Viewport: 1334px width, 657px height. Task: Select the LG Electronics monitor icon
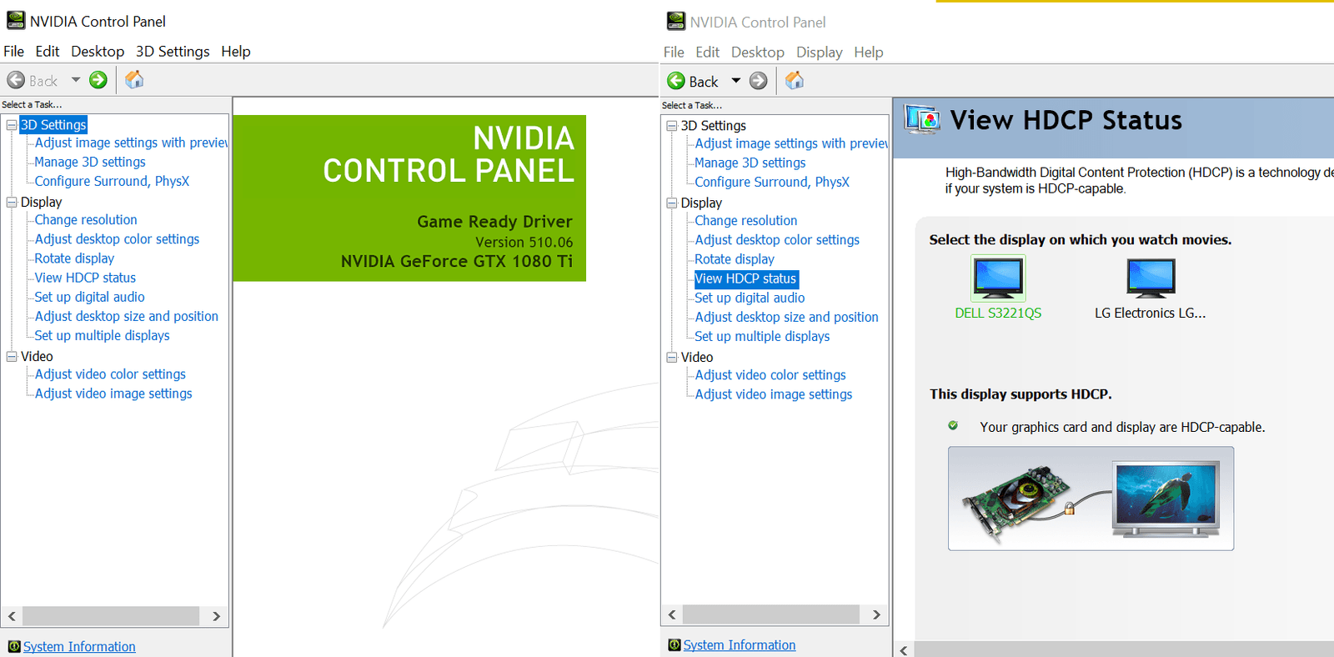coord(1151,278)
